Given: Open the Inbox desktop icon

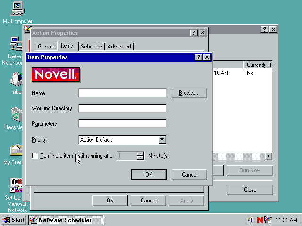Looking at the screenshot, I should tap(16, 79).
